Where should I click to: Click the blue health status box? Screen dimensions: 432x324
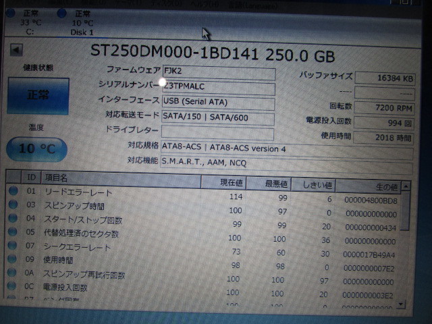click(x=38, y=96)
